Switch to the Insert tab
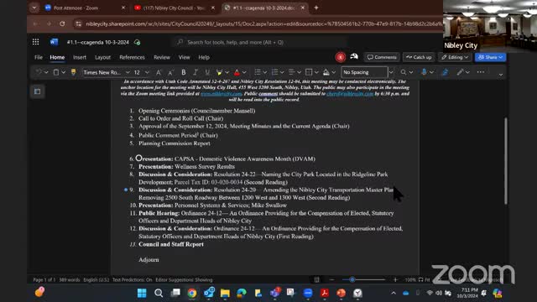Screen dimensions: 537x302 [80, 57]
